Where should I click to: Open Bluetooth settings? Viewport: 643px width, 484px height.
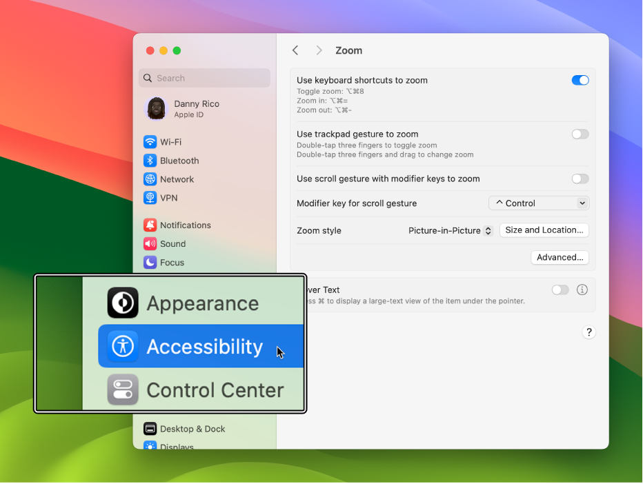click(x=181, y=161)
